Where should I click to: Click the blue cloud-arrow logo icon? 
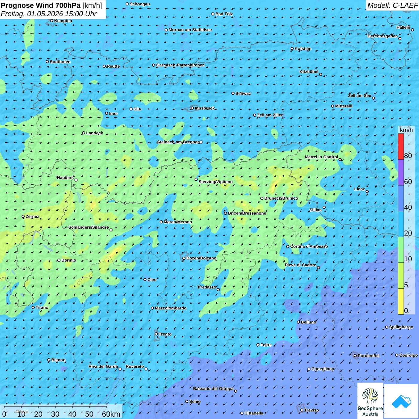[401, 401]
